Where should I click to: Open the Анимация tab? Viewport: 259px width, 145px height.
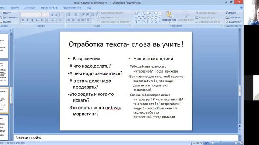(x=30, y=8)
